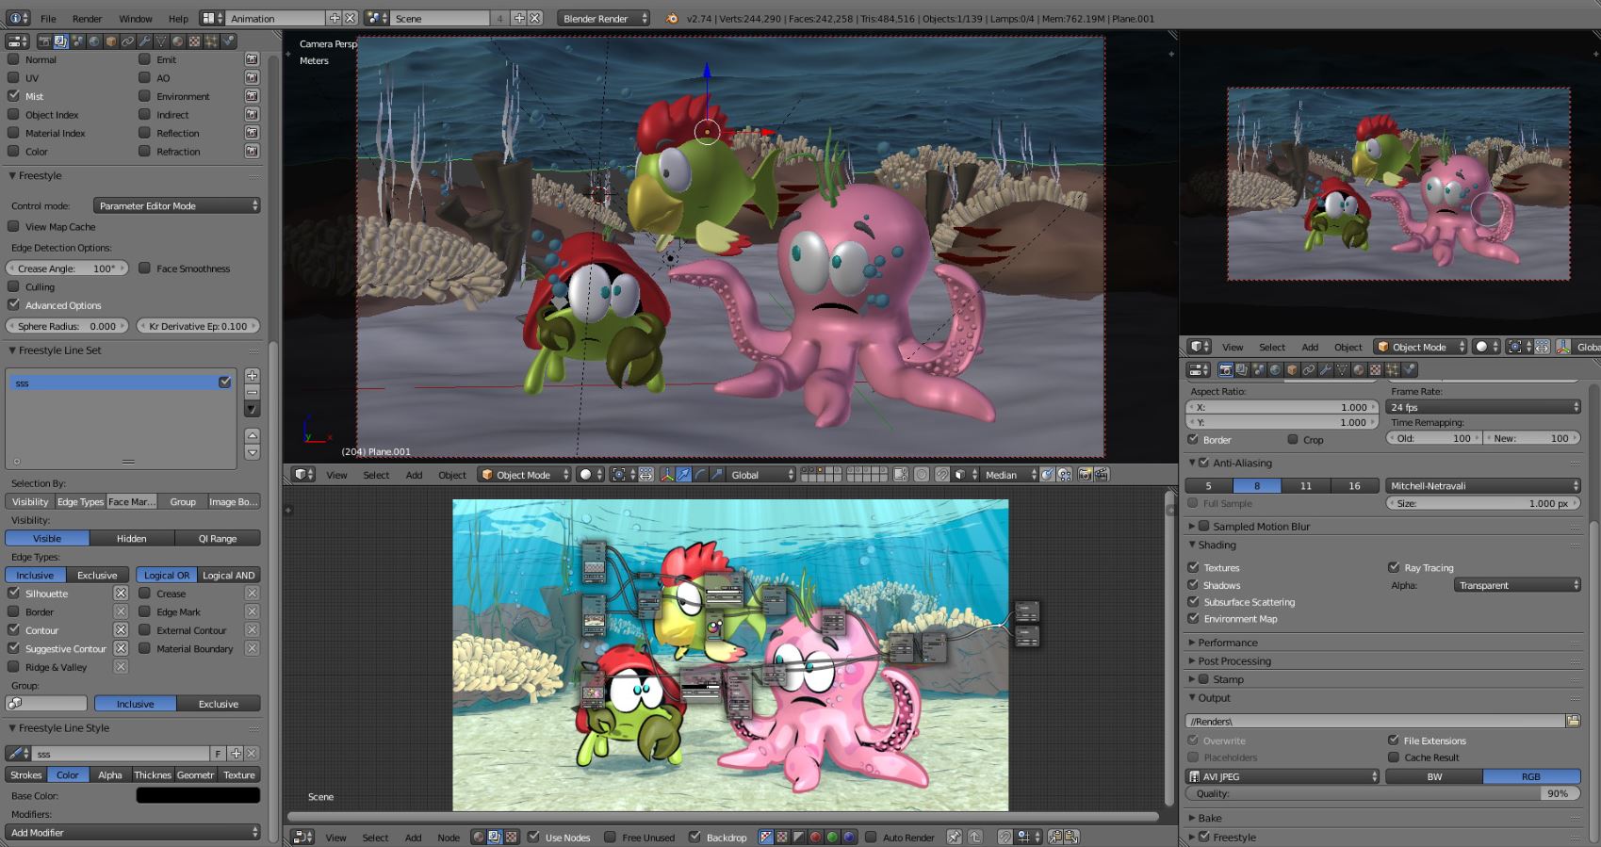Select the translate manipulator arrow icon
This screenshot has height=847, width=1601.
(x=684, y=475)
